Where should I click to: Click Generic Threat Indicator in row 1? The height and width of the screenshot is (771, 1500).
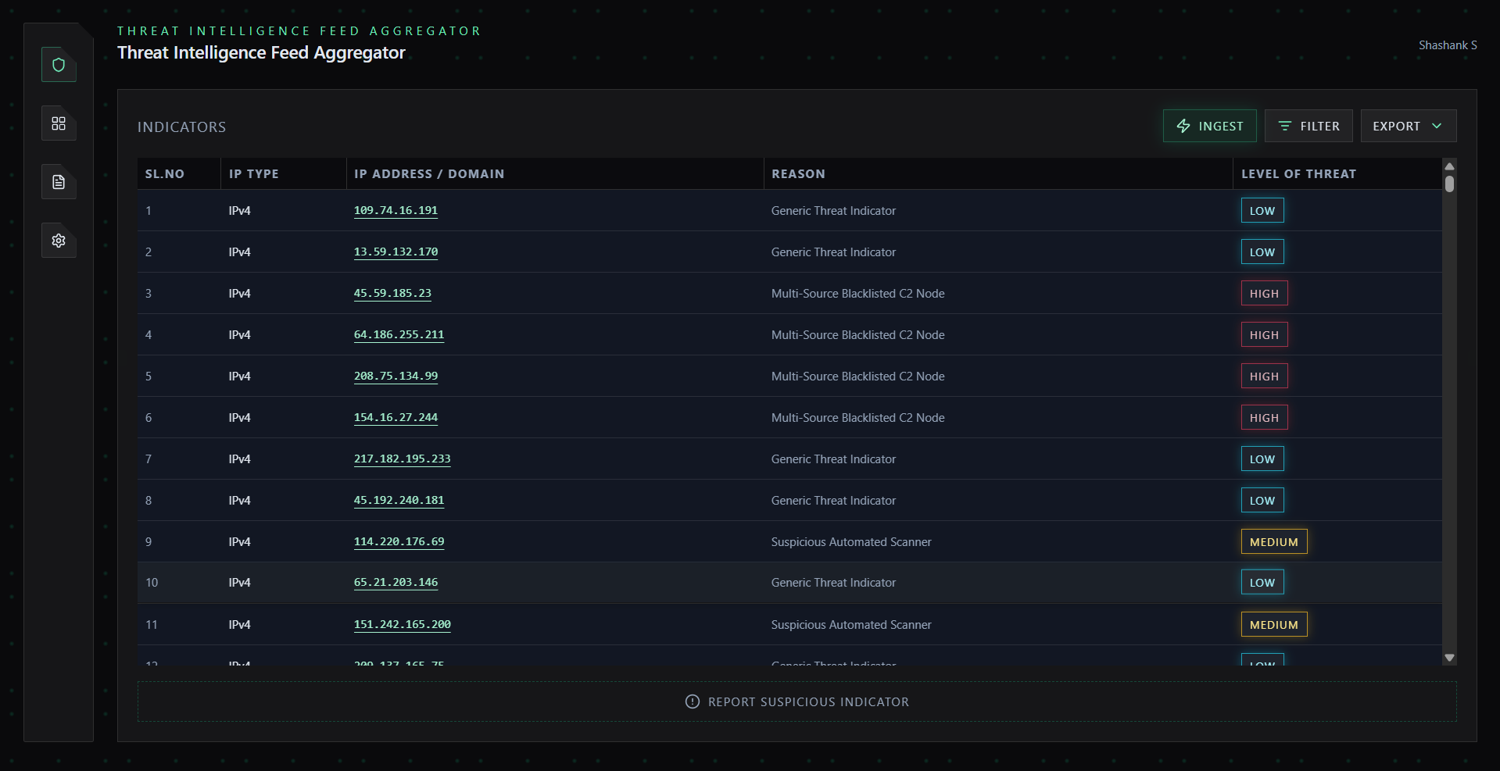click(x=833, y=210)
